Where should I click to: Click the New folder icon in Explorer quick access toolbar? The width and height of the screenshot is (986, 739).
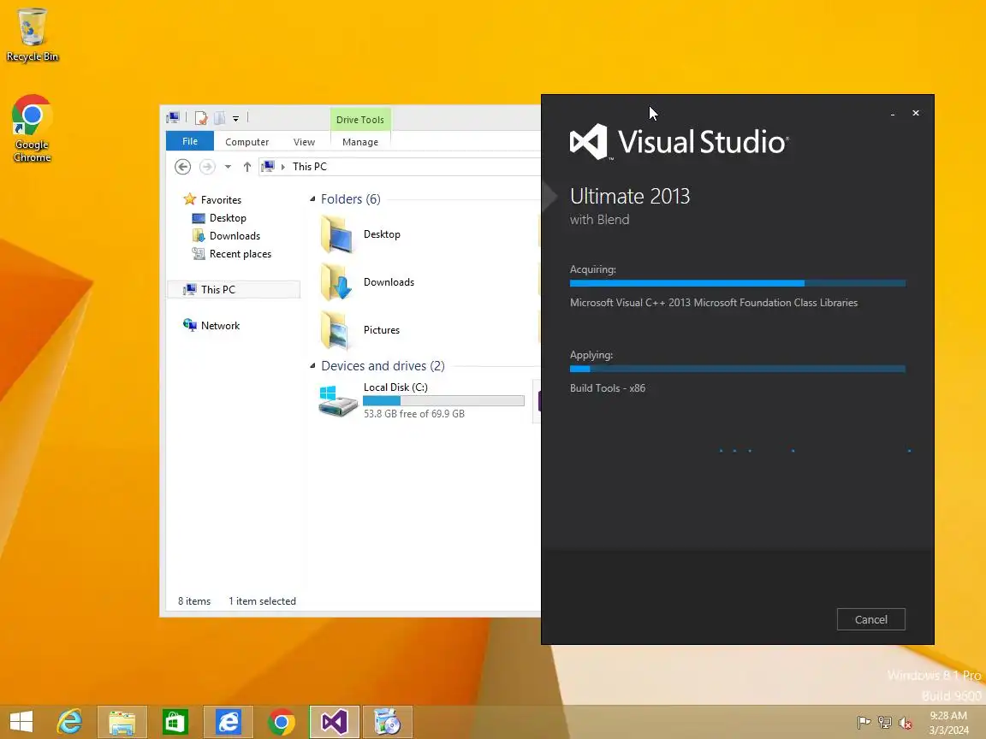[219, 117]
